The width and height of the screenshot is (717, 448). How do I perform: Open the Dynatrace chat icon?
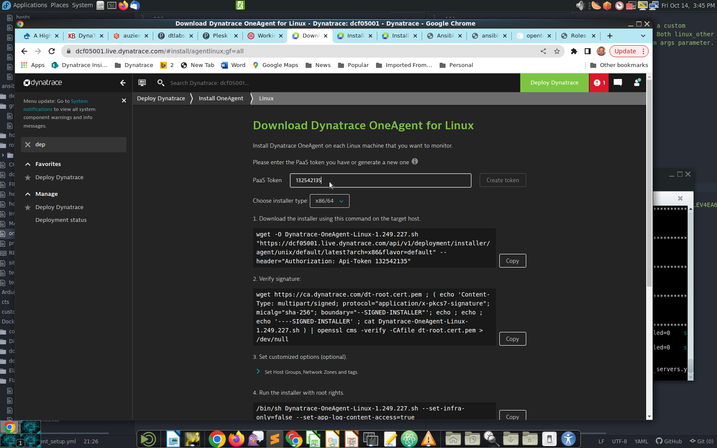(x=618, y=83)
